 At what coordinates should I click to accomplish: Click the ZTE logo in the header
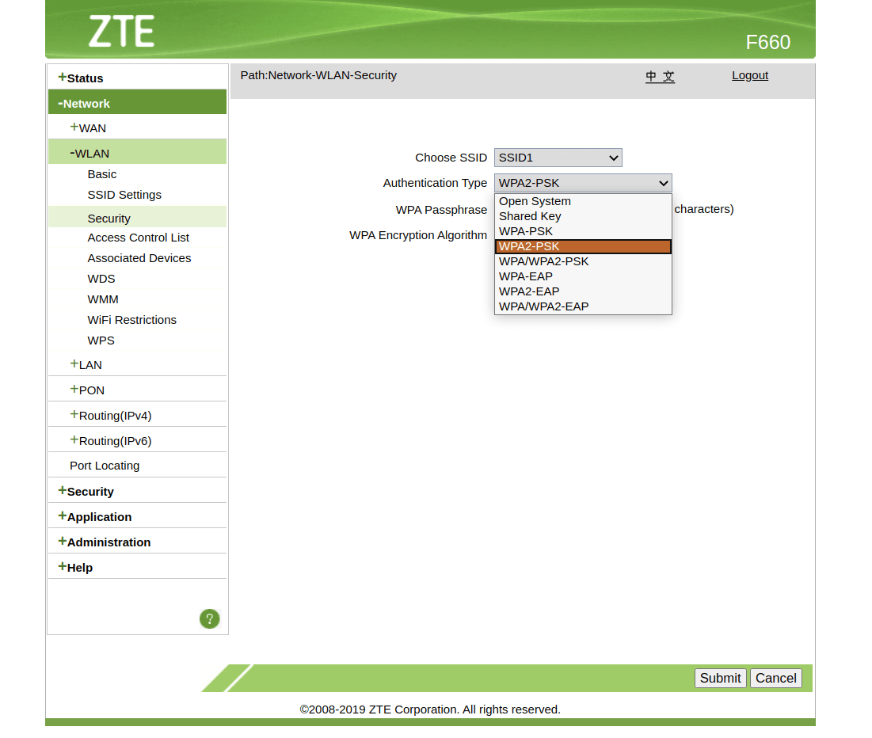[x=121, y=31]
